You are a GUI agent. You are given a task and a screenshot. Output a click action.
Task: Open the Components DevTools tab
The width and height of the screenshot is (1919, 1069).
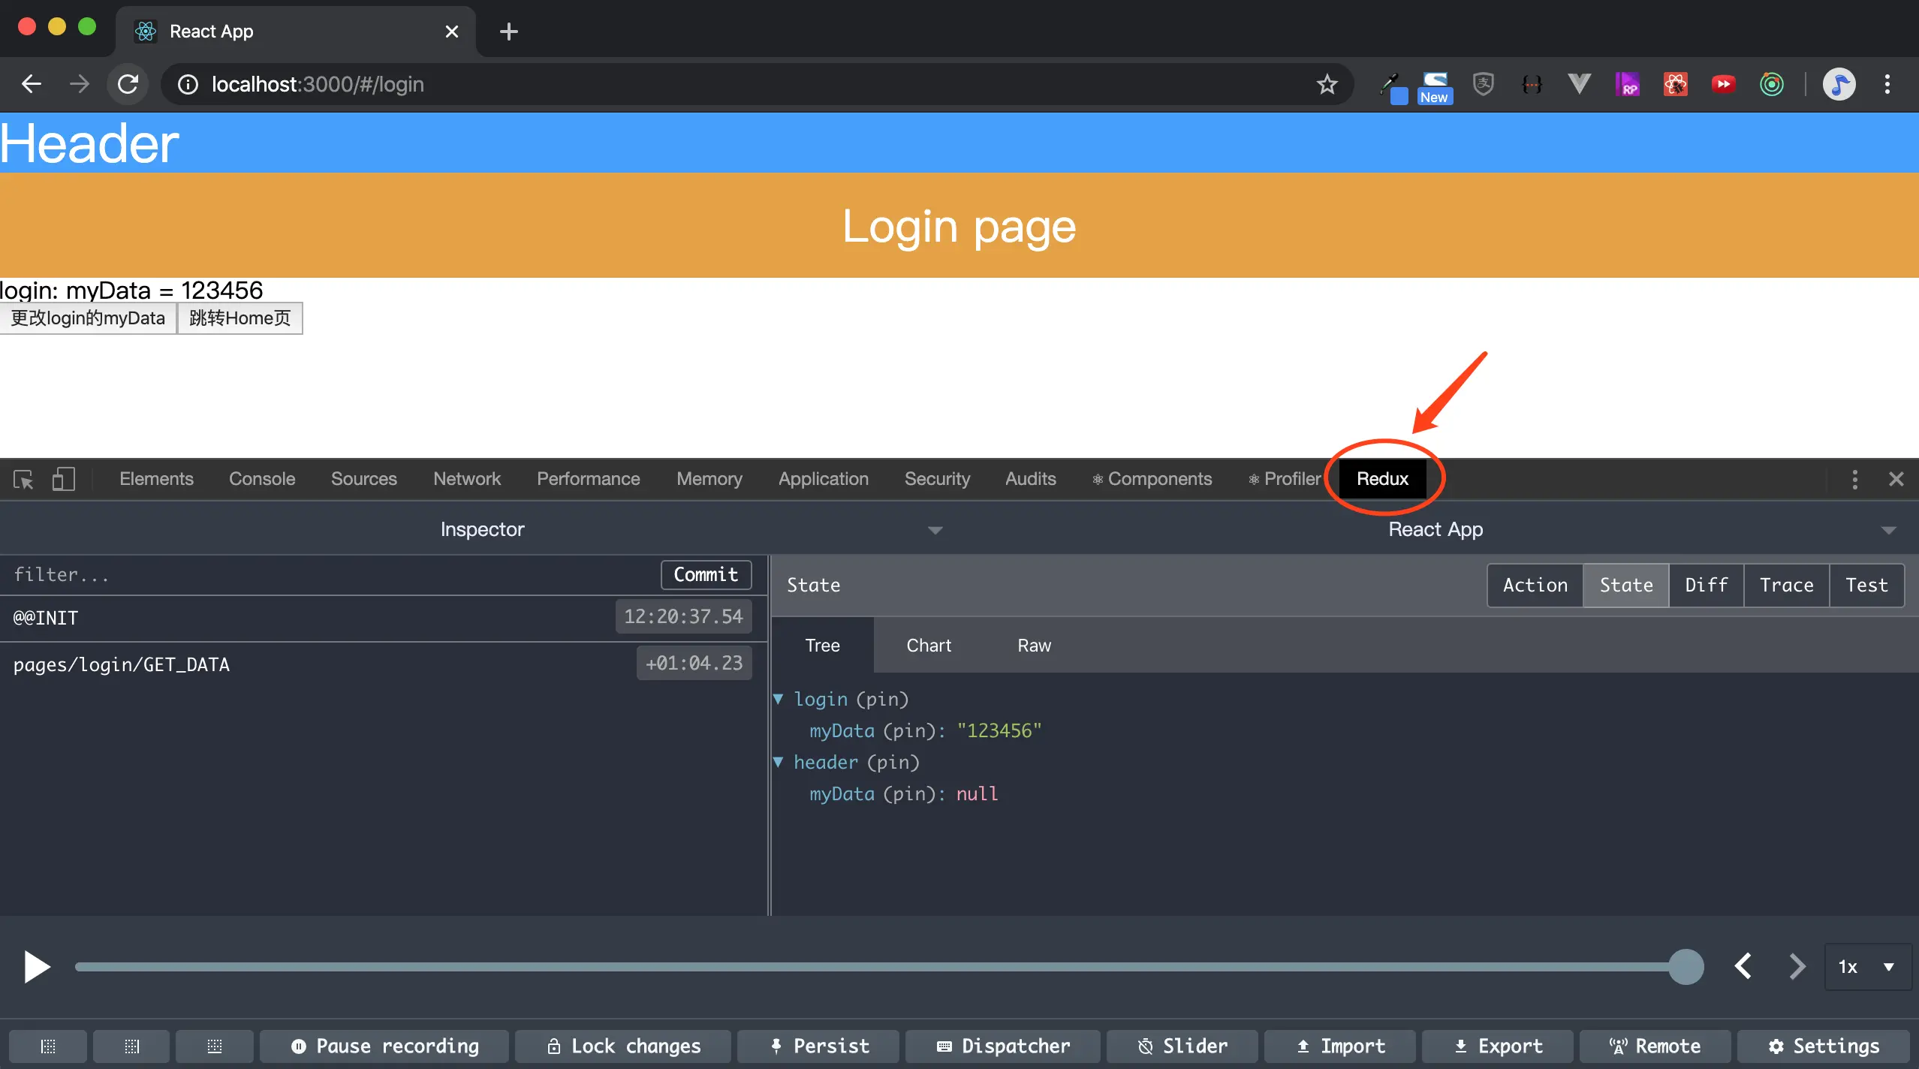point(1152,479)
